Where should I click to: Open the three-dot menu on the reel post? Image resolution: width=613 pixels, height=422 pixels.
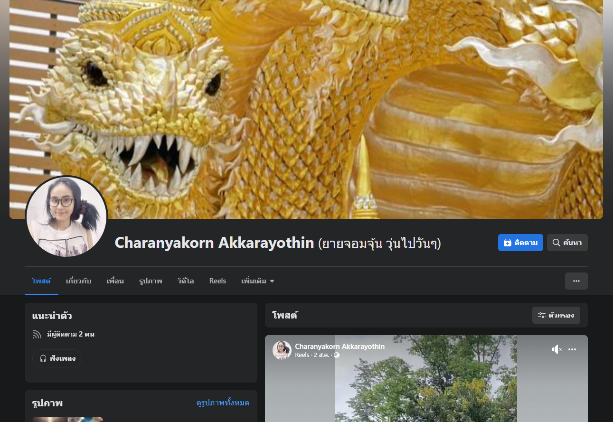click(x=572, y=349)
